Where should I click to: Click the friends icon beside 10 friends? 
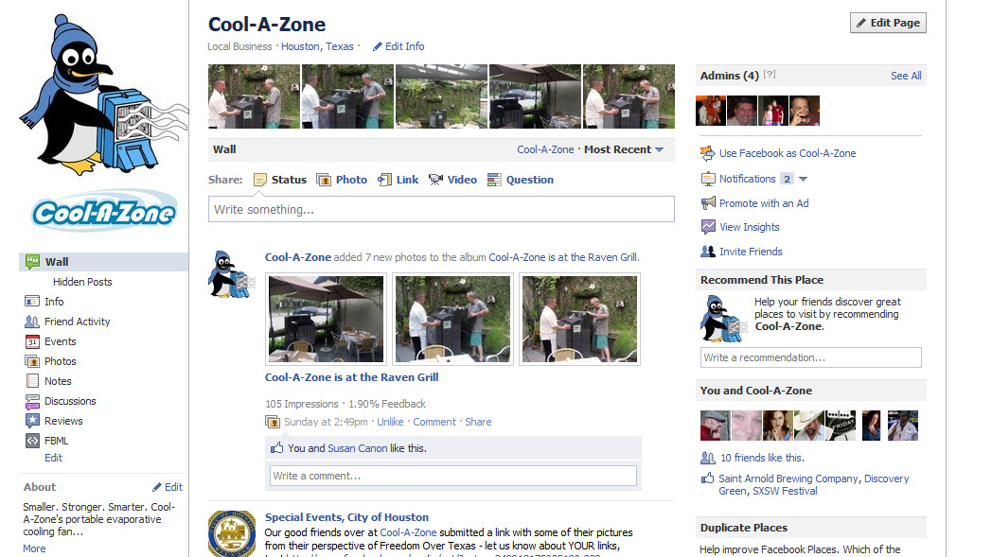click(x=708, y=458)
